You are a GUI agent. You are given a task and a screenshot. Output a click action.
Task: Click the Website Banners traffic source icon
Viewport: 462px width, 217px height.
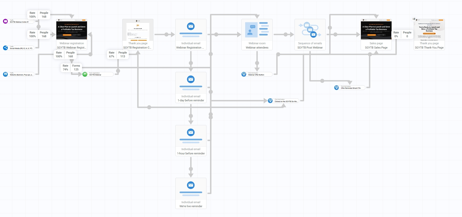pyautogui.click(x=5, y=74)
